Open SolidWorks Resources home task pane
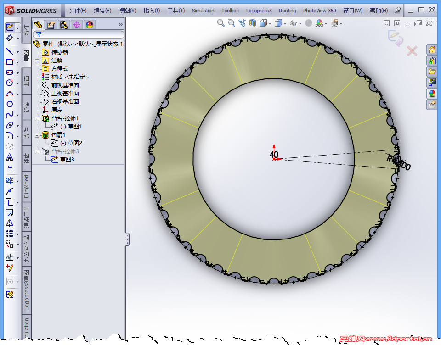Screen dimensions: 441x345 pyautogui.click(x=432, y=50)
